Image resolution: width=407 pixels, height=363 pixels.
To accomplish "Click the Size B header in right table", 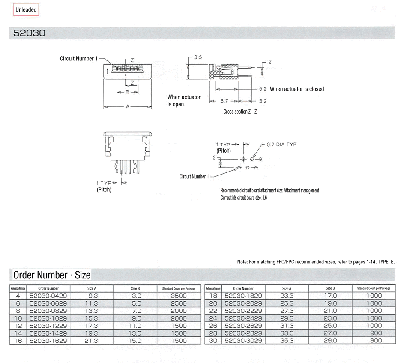I will [x=330, y=289].
